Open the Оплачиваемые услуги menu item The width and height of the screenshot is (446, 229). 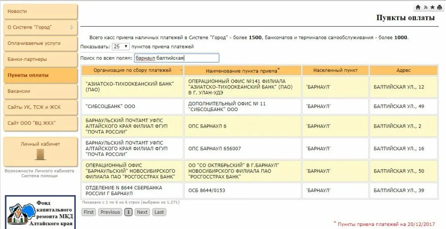[x=41, y=43]
